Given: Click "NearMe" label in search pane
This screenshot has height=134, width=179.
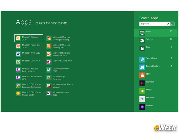Looking at the screenshot, I should tap(150, 106).
